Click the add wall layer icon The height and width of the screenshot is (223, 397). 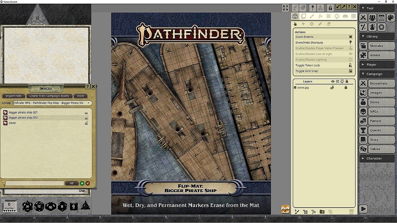tap(306, 212)
